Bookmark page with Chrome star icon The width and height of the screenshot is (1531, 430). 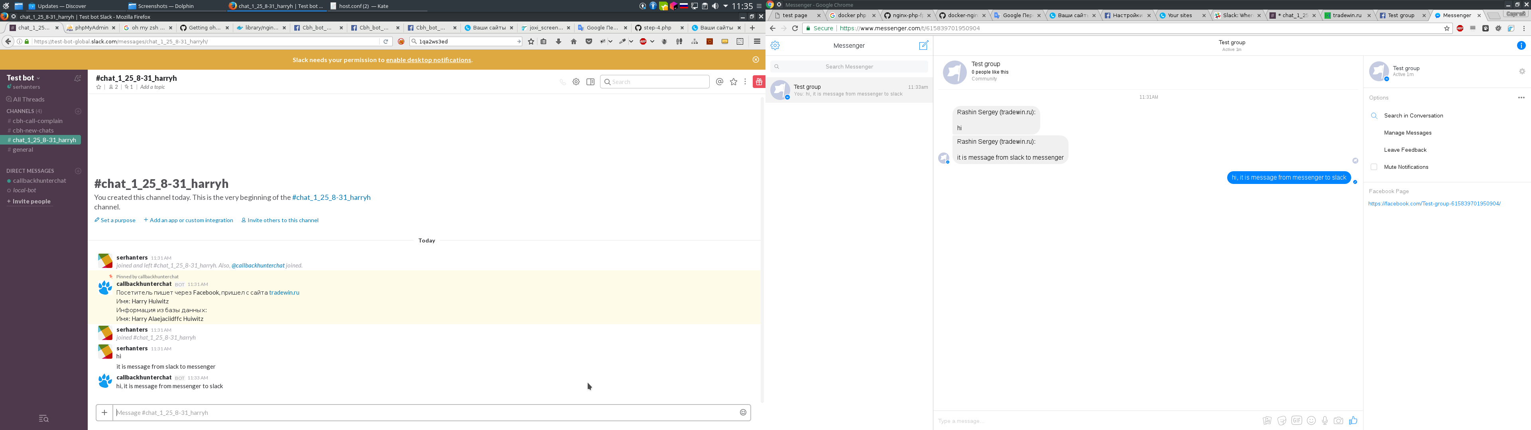point(1446,28)
